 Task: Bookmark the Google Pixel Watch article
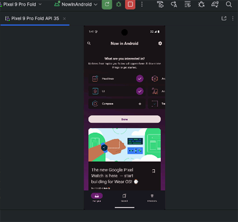tap(154, 171)
